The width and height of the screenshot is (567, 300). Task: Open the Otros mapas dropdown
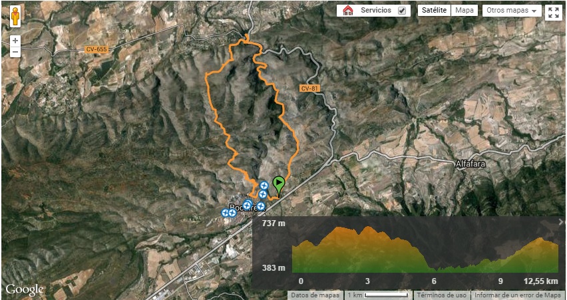(512, 11)
